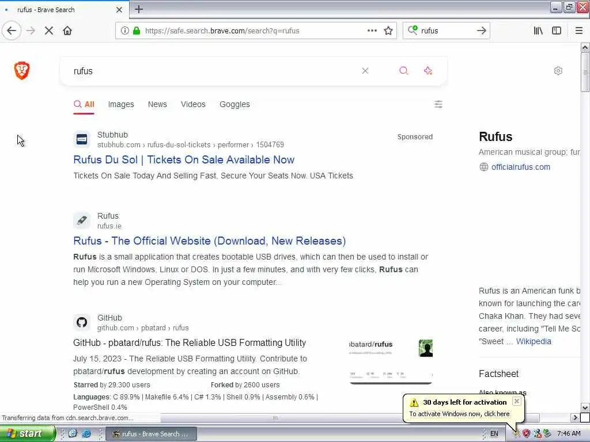Viewport: 590px width, 442px height.
Task: Open the Windows Start menu
Action: click(28, 434)
